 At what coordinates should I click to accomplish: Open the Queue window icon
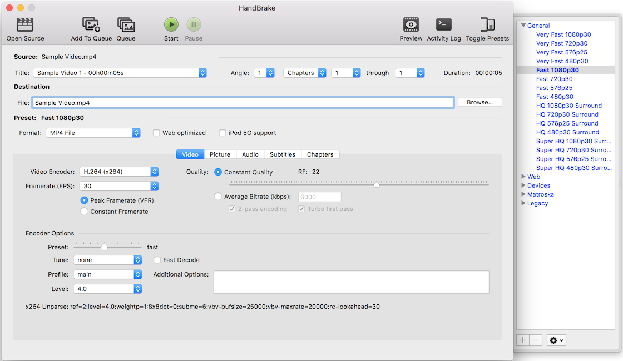pos(126,24)
